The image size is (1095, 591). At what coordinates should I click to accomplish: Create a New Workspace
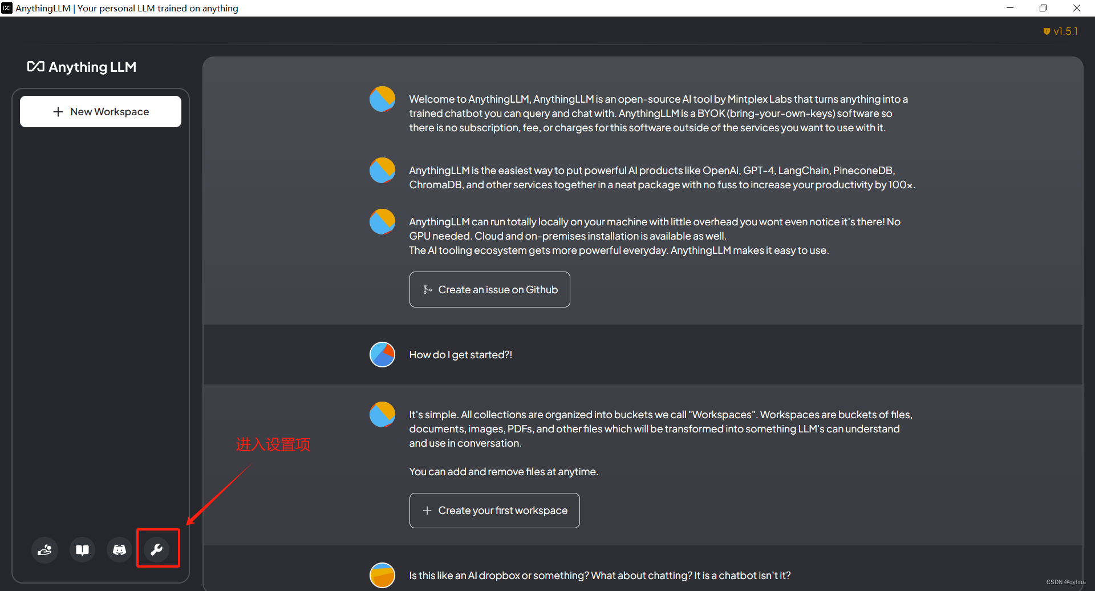click(x=100, y=111)
